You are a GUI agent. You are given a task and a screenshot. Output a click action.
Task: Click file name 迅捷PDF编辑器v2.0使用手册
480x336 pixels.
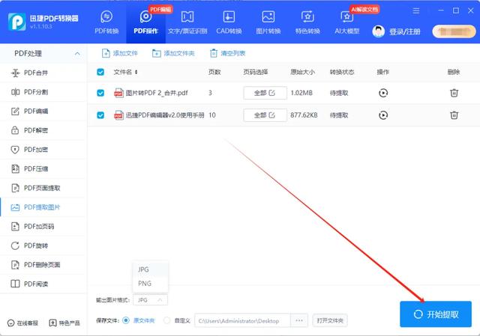(165, 115)
